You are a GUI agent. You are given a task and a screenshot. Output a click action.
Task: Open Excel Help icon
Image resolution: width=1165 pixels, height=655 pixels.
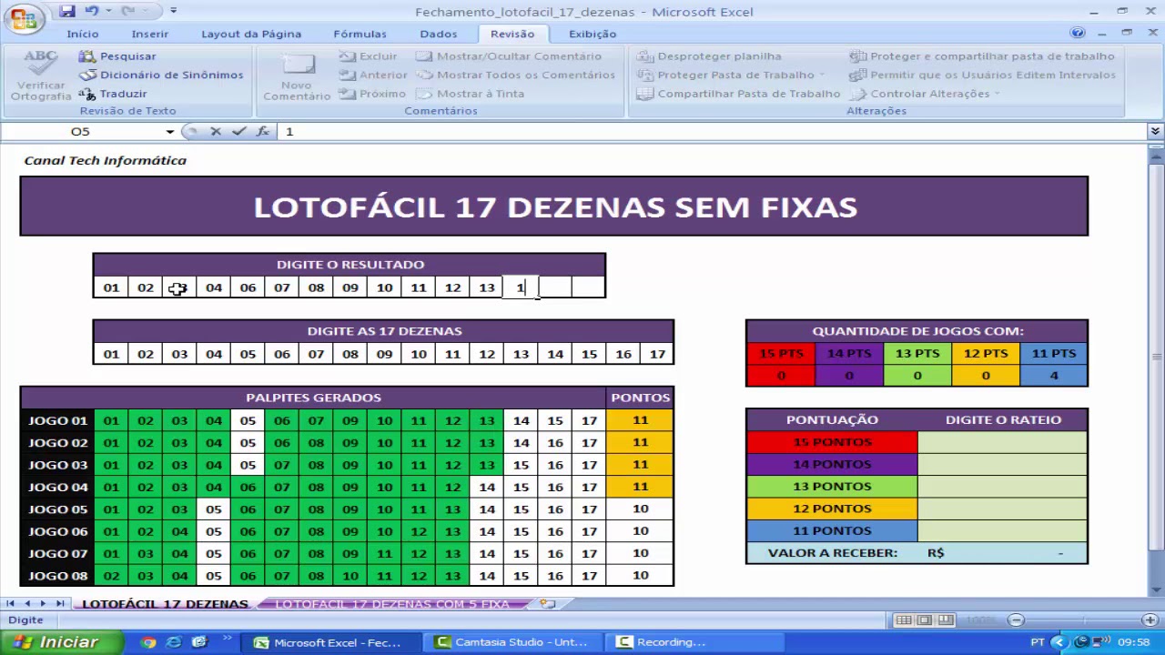click(x=1078, y=33)
